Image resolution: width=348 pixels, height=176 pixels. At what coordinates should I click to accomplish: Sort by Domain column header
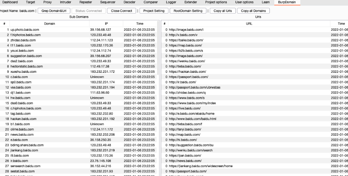pyautogui.click(x=49, y=24)
